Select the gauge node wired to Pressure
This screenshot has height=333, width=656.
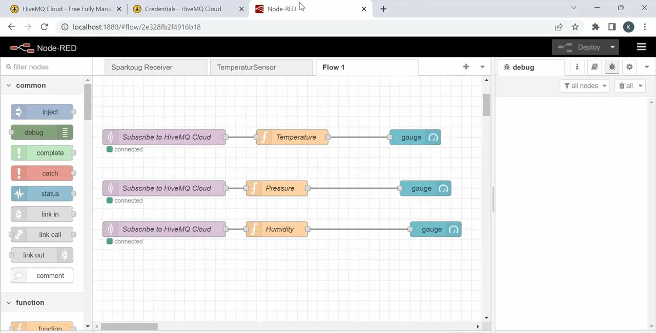[x=425, y=188]
